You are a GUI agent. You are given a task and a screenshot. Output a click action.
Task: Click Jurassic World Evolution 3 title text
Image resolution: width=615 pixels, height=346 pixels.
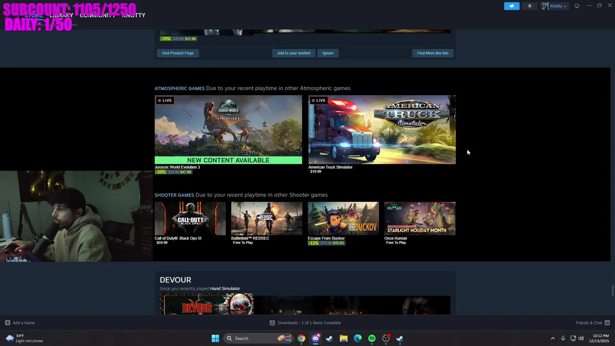[177, 167]
